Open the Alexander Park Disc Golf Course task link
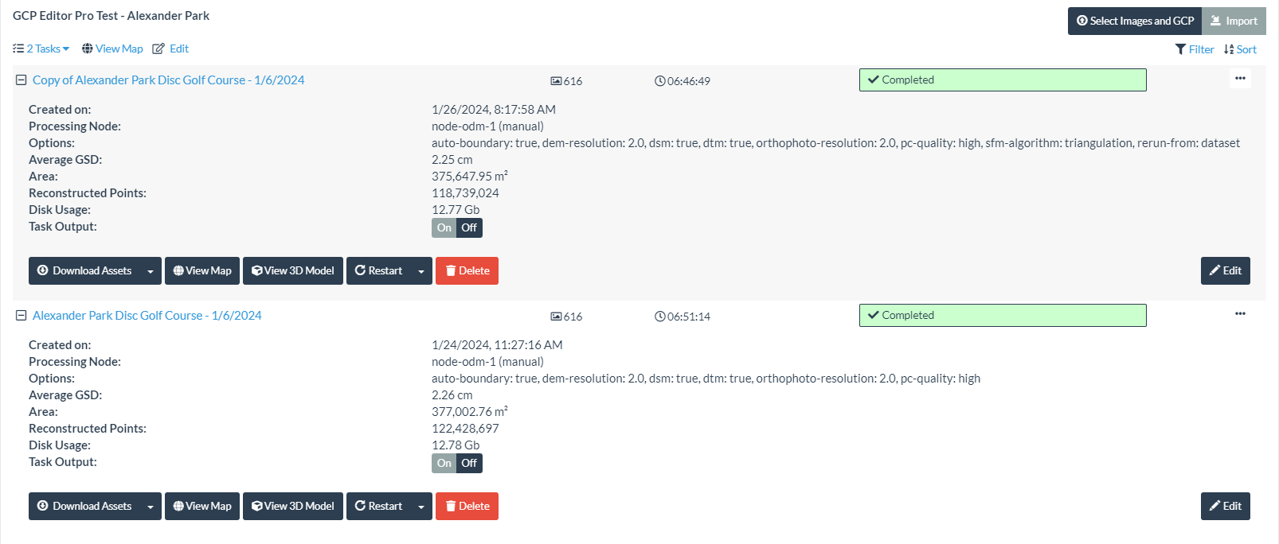This screenshot has width=1279, height=544. (147, 316)
